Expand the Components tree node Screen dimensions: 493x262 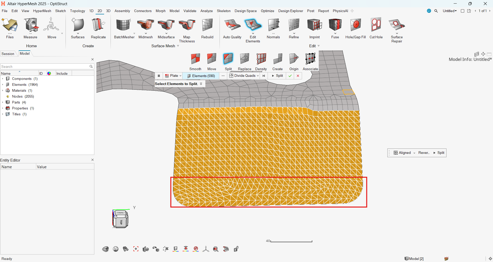pyautogui.click(x=3, y=79)
